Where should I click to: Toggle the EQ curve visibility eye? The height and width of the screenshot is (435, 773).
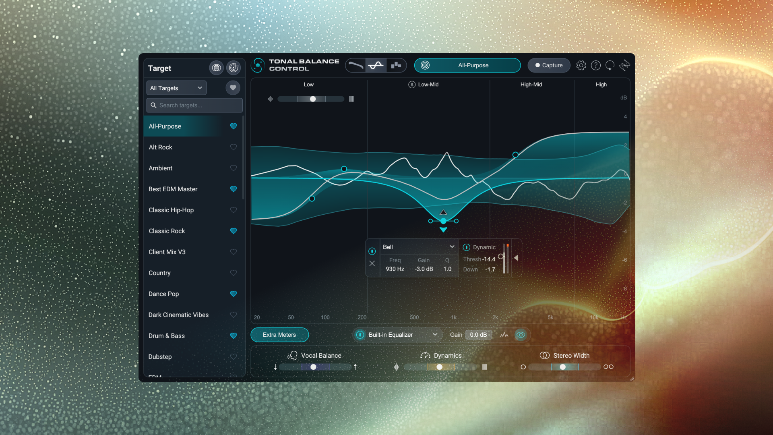521,335
